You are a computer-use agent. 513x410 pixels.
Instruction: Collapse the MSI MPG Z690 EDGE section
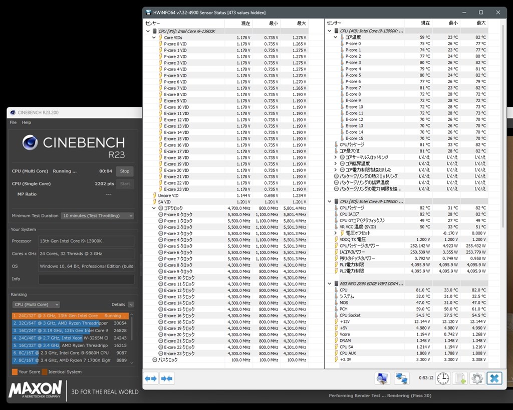(330, 283)
